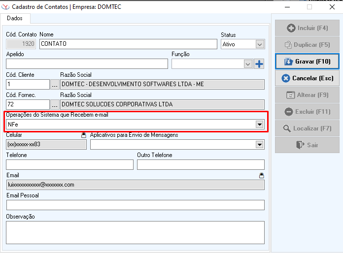Click the Duplicar (F5) button
Viewport: 343px width, 253px height.
(x=307, y=45)
